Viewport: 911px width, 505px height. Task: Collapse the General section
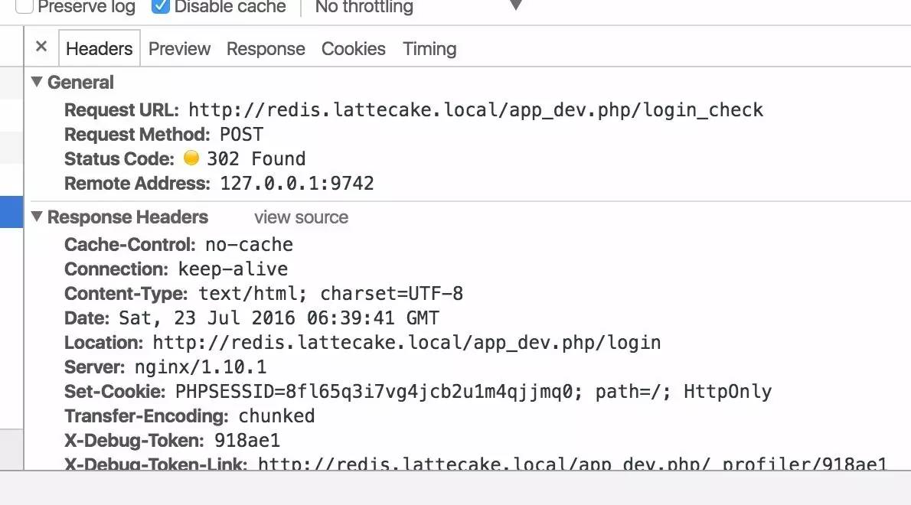pos(38,82)
